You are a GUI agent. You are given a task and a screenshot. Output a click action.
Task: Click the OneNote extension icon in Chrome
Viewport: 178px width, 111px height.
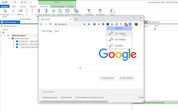(103, 24)
